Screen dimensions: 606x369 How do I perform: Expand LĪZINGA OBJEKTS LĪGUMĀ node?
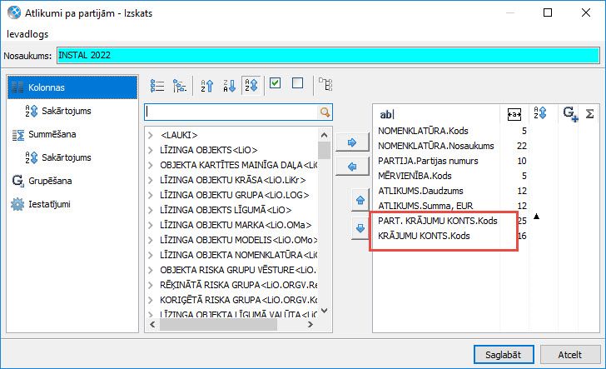[x=151, y=210]
